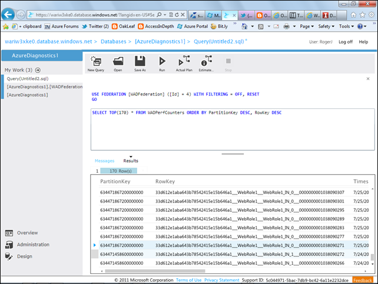This screenshot has height=284, width=378.
Task: Click the browser address bar URL
Action: [95, 15]
